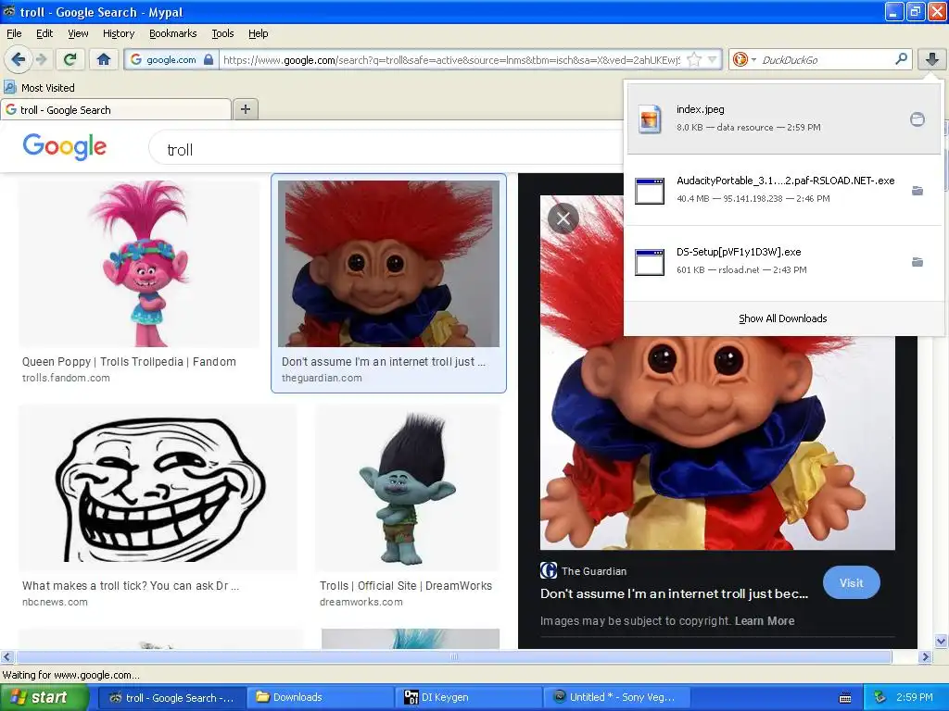Click the 2:59 PM taskbar clock
This screenshot has height=711, width=949.
(914, 697)
